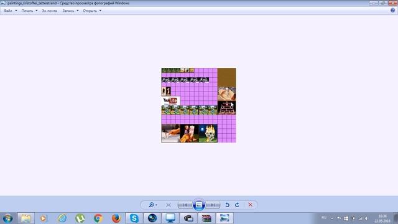Delete the photo with red X
This screenshot has width=398, height=224.
tap(250, 205)
